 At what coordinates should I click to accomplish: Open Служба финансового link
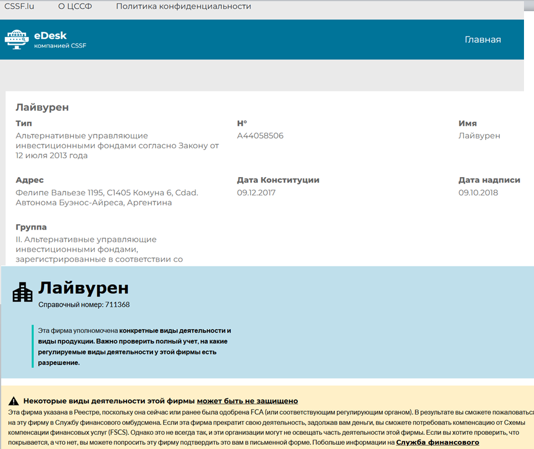click(437, 442)
